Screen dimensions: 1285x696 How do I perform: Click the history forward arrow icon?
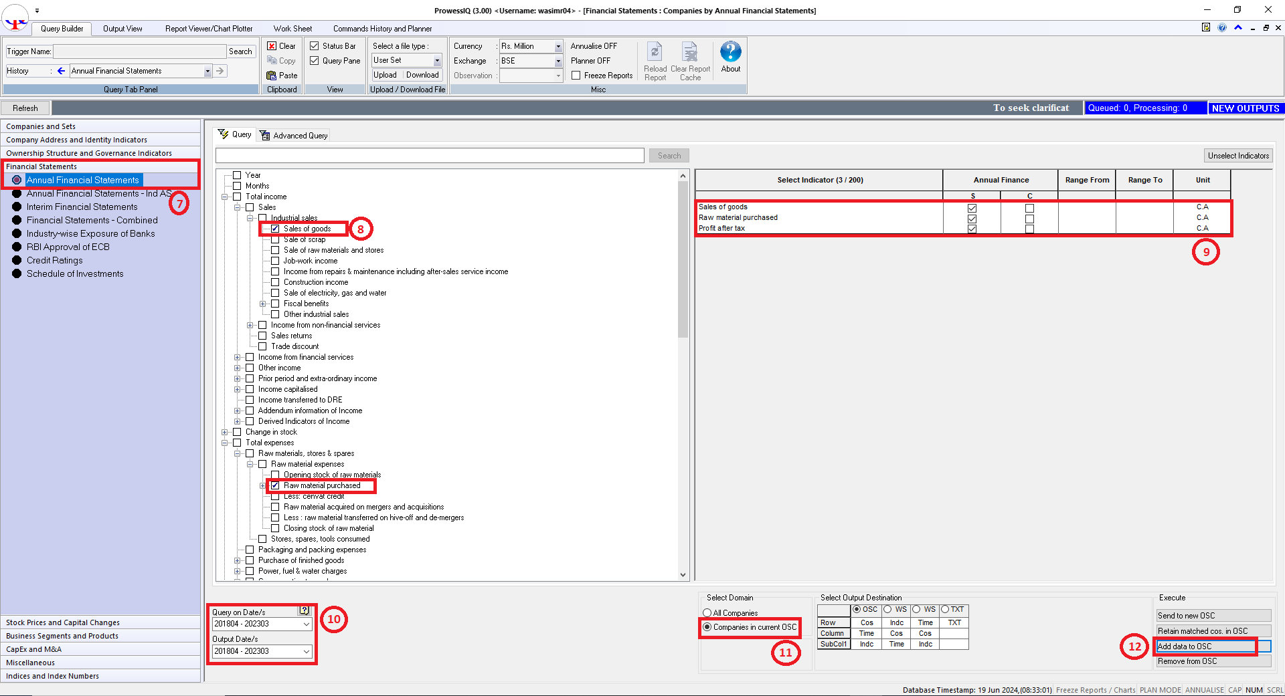[x=220, y=71]
